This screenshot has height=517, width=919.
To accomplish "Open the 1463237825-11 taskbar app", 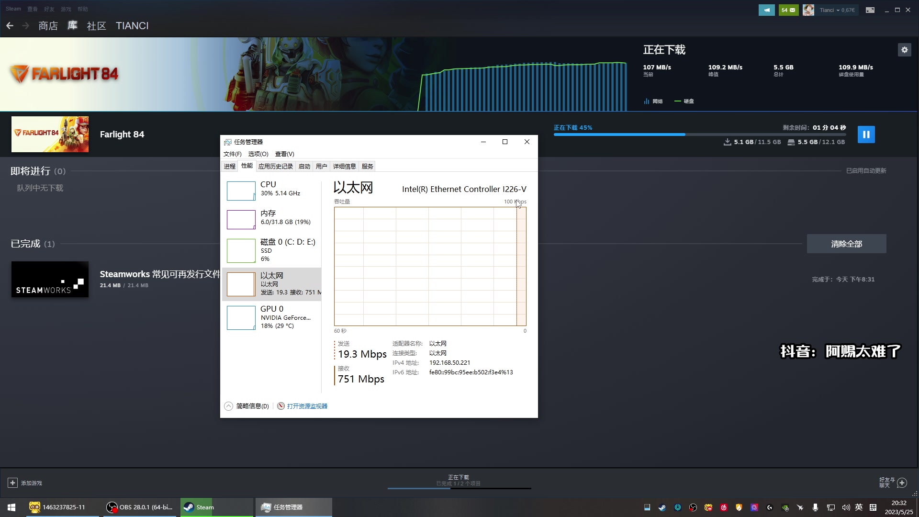I will [x=62, y=507].
